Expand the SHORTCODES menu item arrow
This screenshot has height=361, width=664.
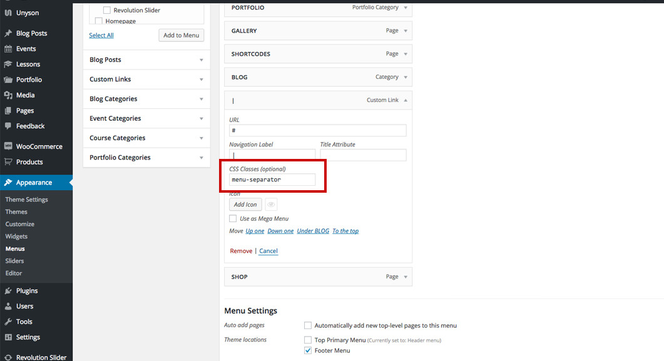click(406, 54)
